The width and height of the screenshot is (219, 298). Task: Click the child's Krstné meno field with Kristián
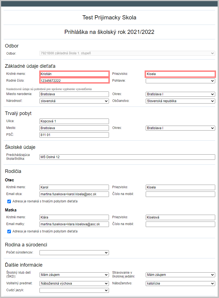point(74,74)
